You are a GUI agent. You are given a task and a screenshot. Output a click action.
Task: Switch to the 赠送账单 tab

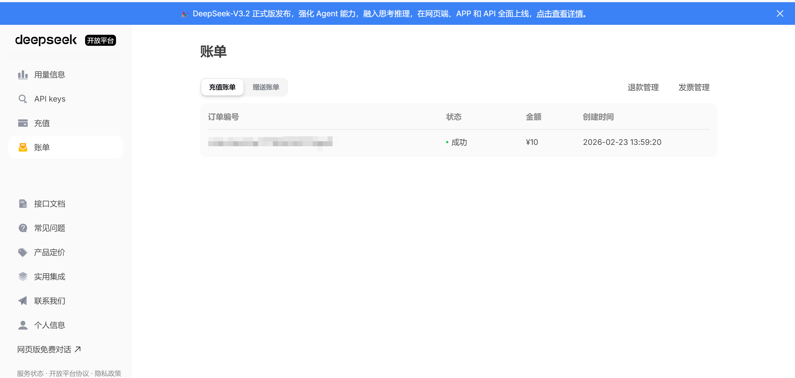coord(266,87)
